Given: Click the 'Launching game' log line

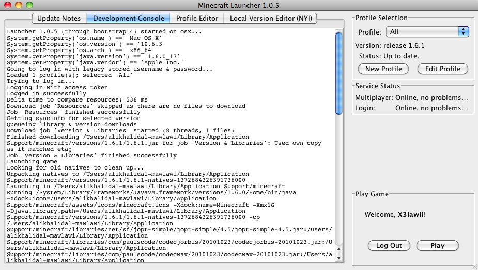Looking at the screenshot, I should click(x=32, y=161).
